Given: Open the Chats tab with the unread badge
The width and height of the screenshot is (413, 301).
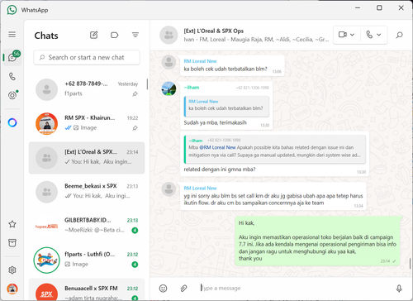Looking at the screenshot, I should [12, 57].
